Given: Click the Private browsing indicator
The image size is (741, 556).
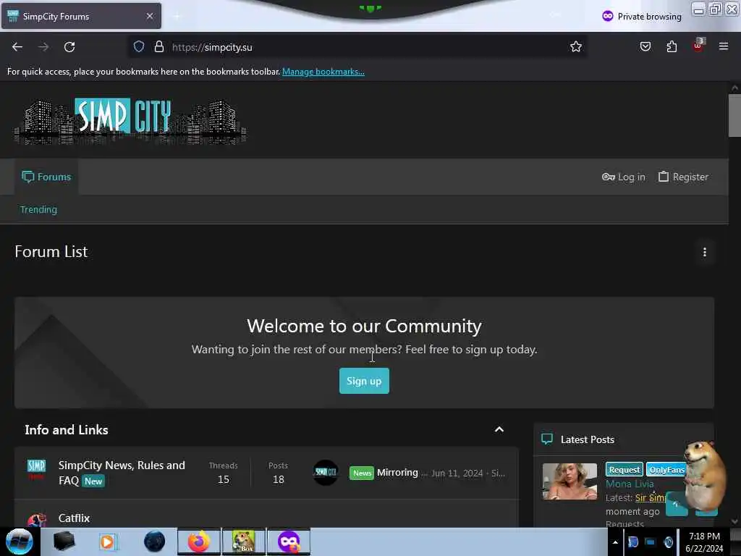Looking at the screenshot, I should pos(642,17).
